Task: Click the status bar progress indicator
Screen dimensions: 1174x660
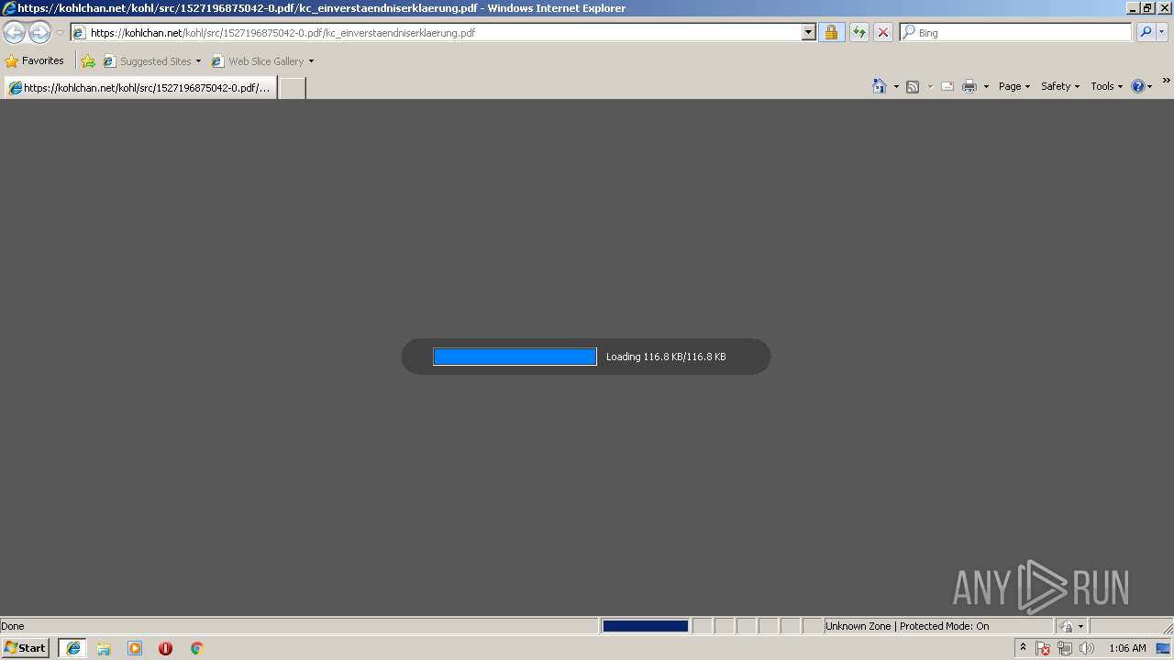Action: (x=645, y=626)
